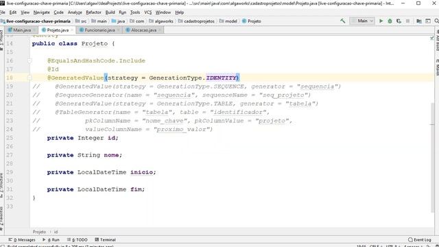Open the Help menu
This screenshot has width=439, height=247.
tap(180, 12)
